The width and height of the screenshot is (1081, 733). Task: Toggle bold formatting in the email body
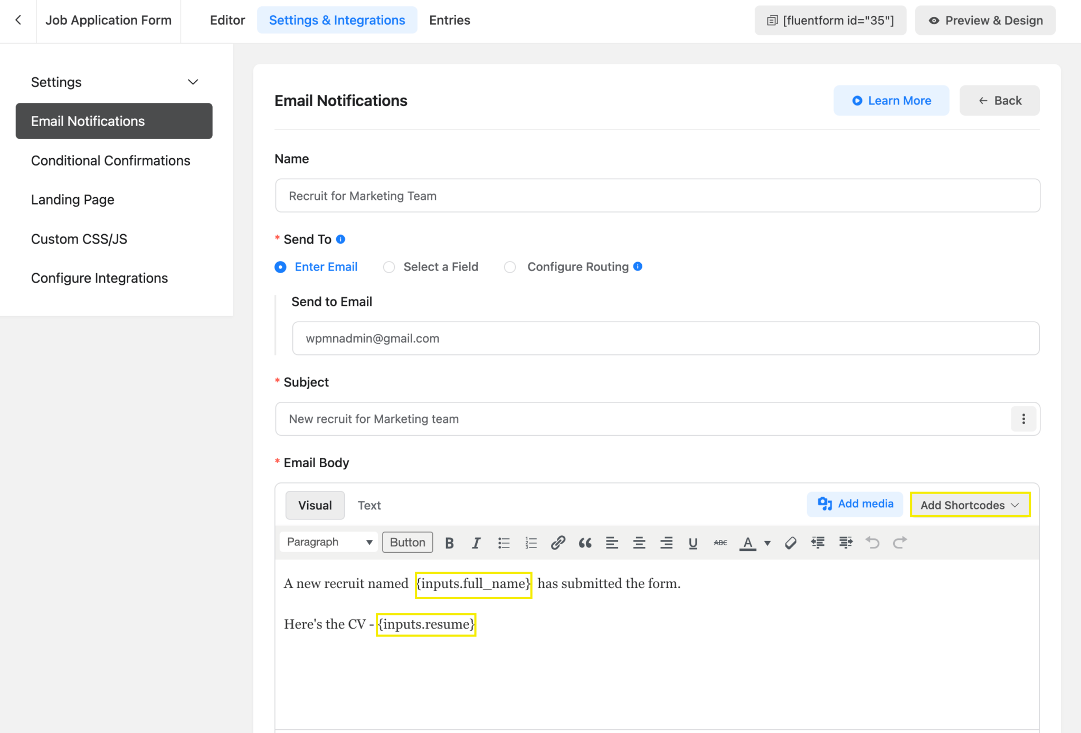[x=449, y=542]
